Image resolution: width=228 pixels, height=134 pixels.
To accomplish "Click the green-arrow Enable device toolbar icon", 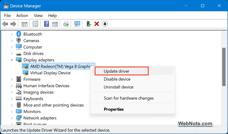I will point(88,24).
